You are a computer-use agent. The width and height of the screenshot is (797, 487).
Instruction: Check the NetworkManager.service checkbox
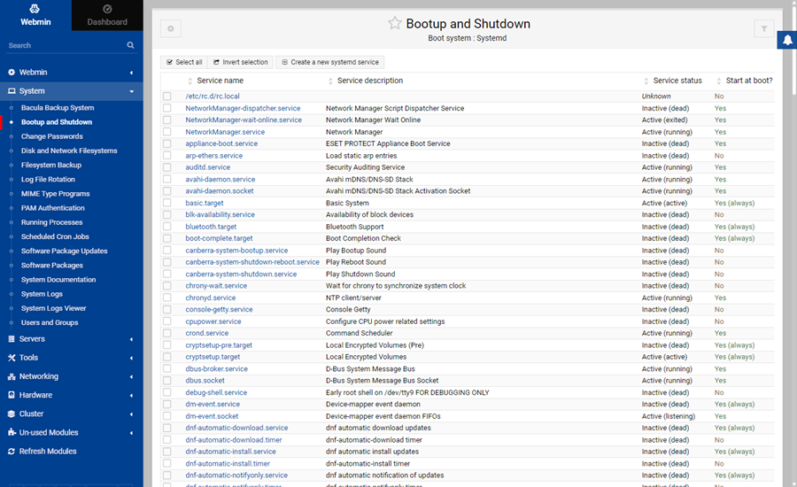pos(166,132)
